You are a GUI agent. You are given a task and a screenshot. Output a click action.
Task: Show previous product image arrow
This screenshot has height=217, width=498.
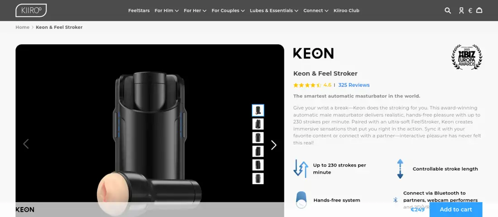[x=26, y=144]
